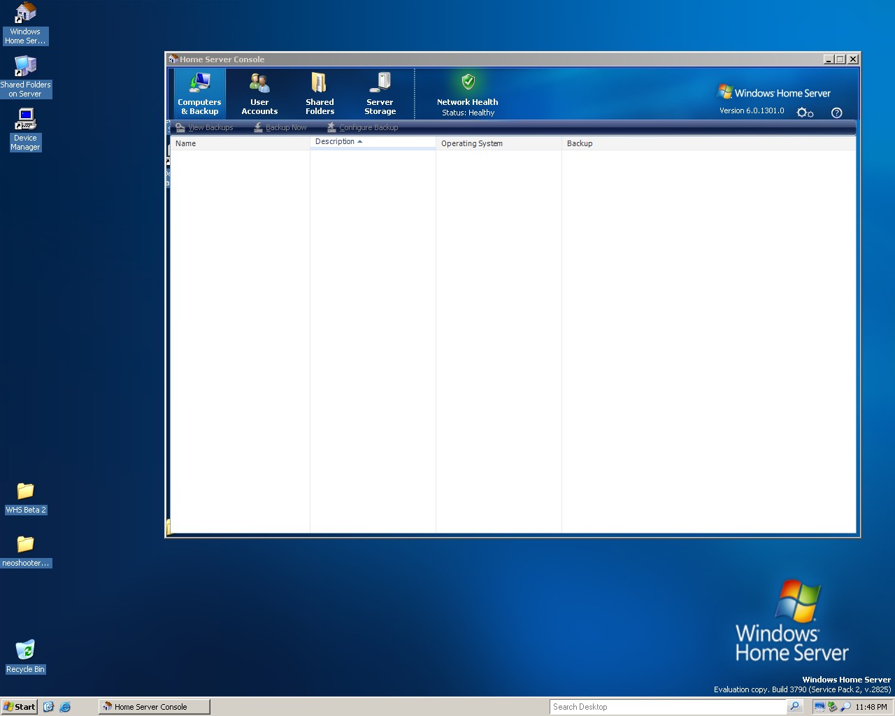Click network connection tray icon
The image size is (895, 716).
click(819, 707)
